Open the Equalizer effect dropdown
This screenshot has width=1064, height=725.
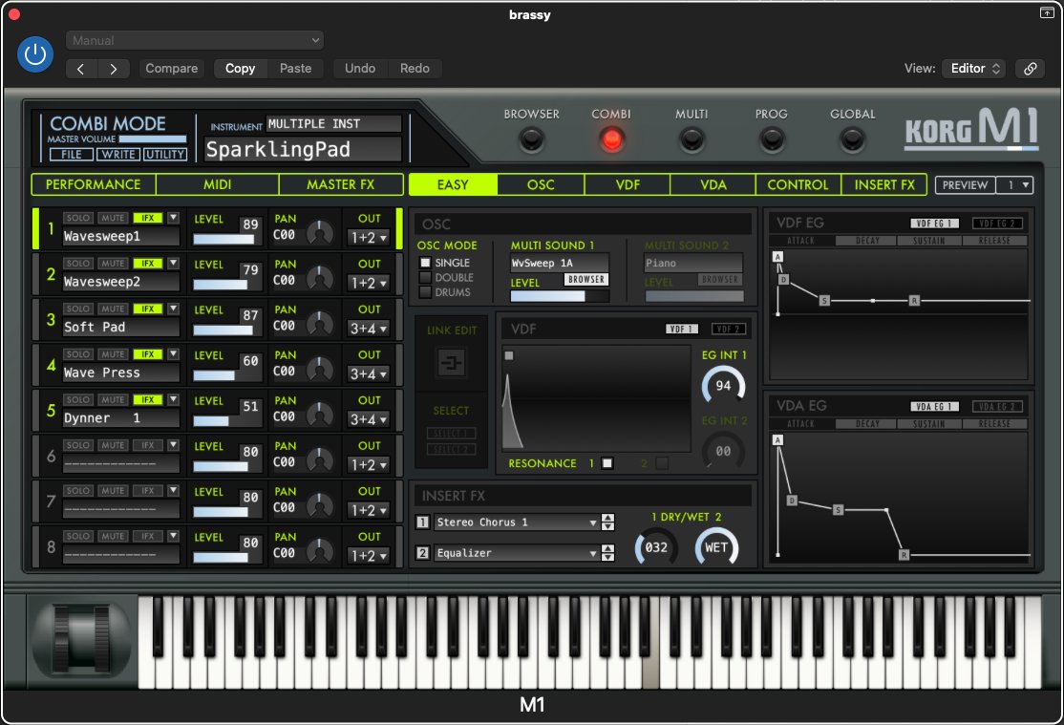coord(516,553)
